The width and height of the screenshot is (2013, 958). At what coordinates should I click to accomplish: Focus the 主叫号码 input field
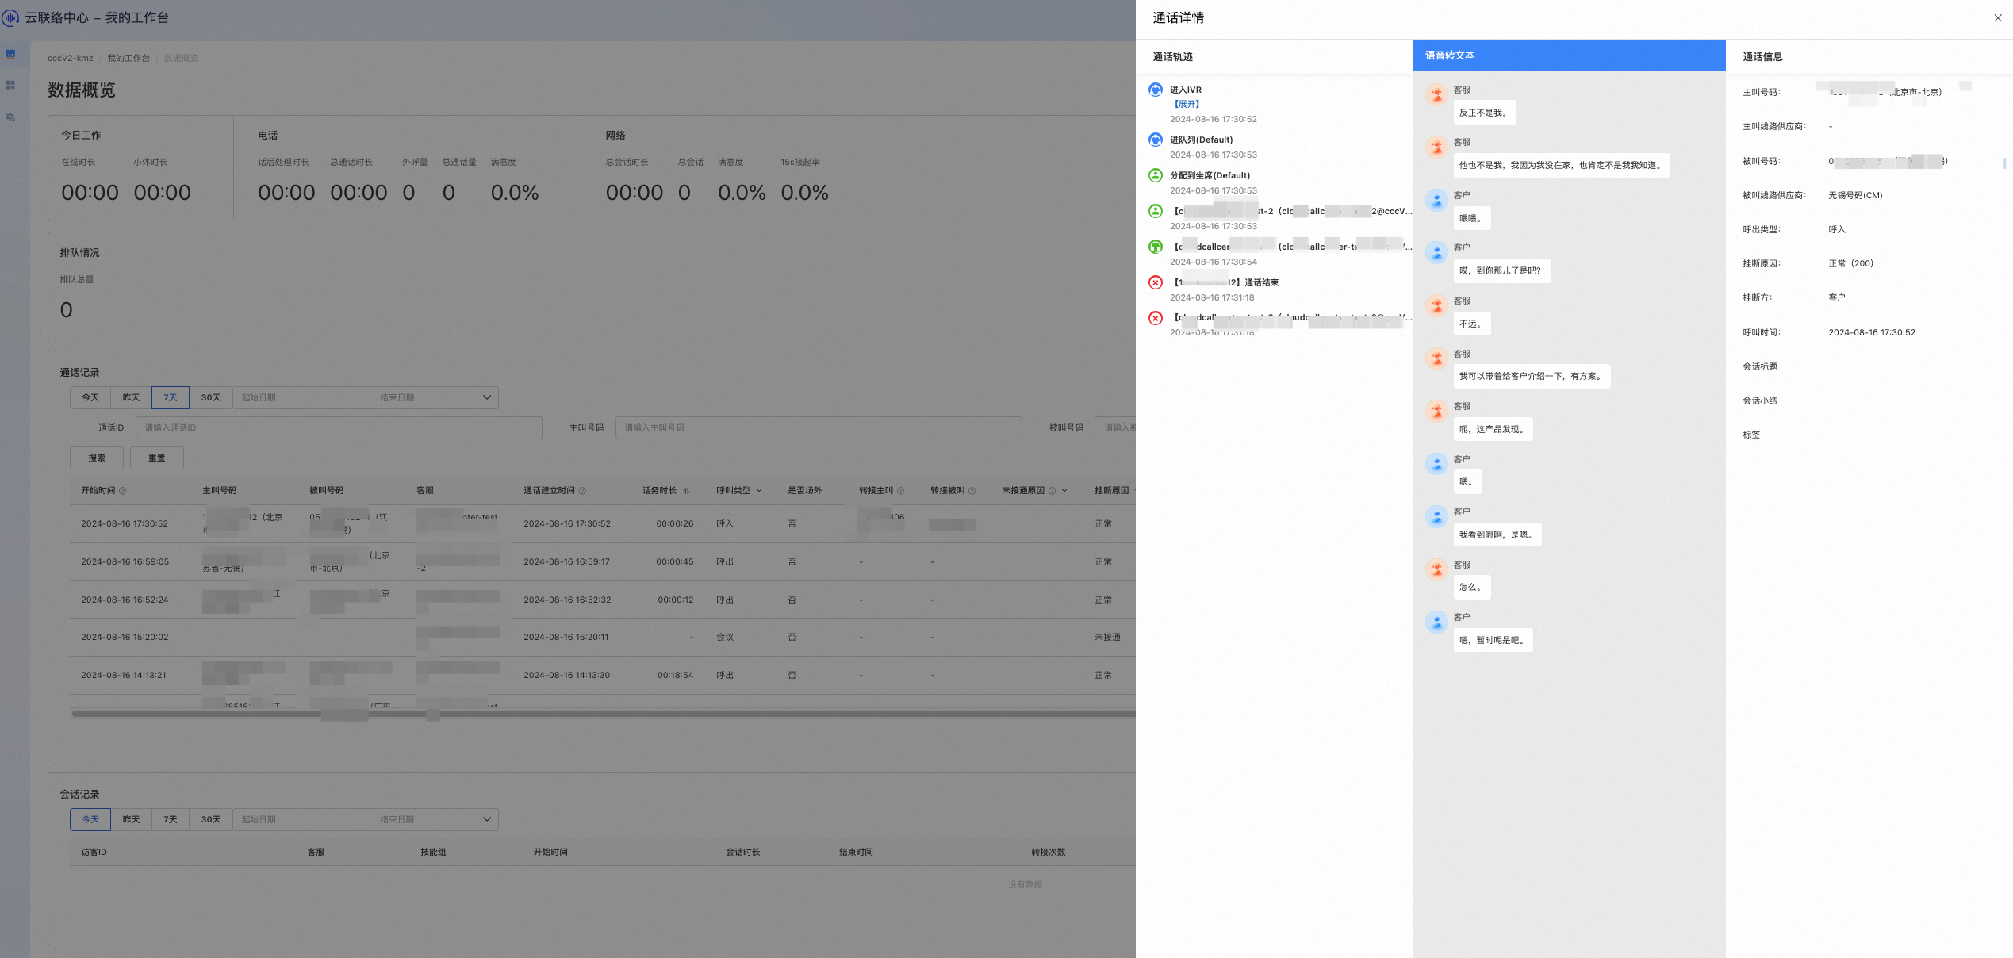pyautogui.click(x=819, y=427)
